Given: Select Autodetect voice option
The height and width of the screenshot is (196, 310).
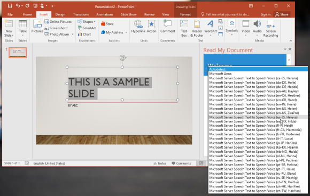Looking at the screenshot, I should click(258, 69).
